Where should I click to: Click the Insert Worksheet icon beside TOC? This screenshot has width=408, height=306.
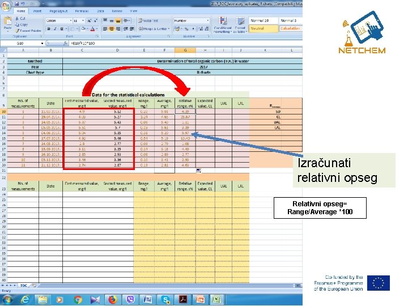coord(33,286)
